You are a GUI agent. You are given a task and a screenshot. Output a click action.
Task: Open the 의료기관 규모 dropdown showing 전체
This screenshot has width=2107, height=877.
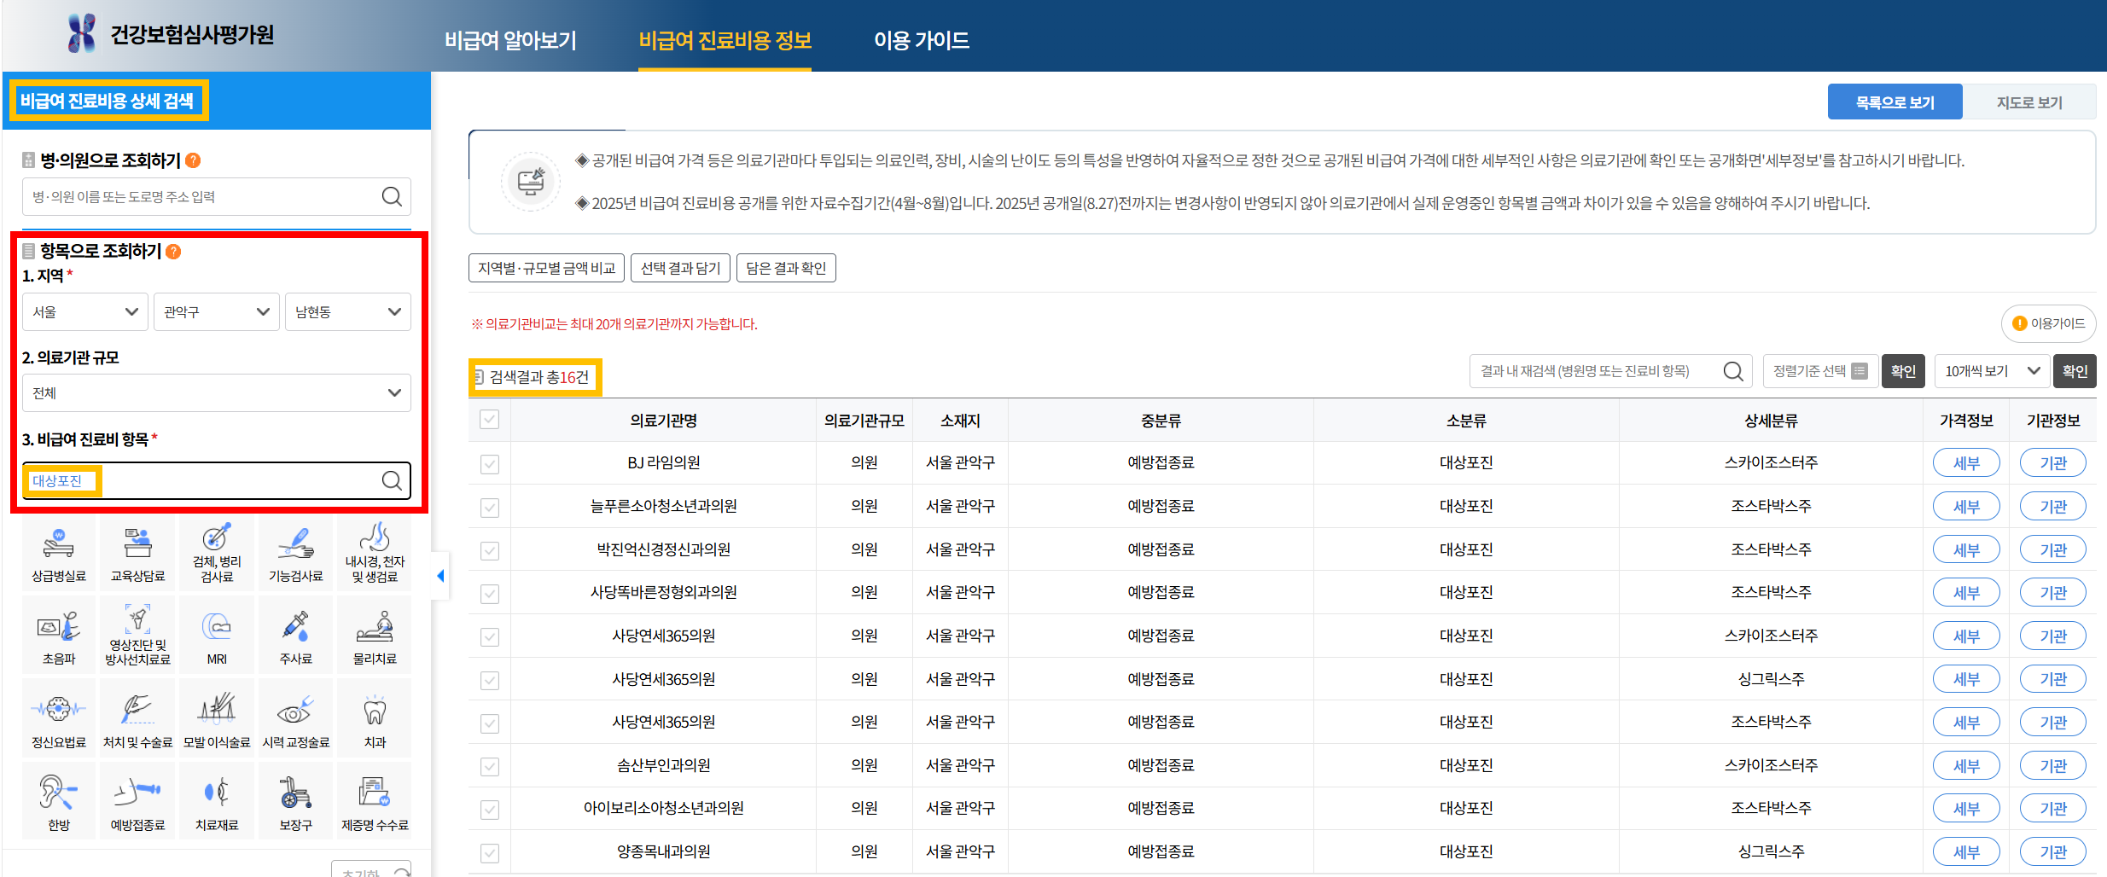coord(216,392)
